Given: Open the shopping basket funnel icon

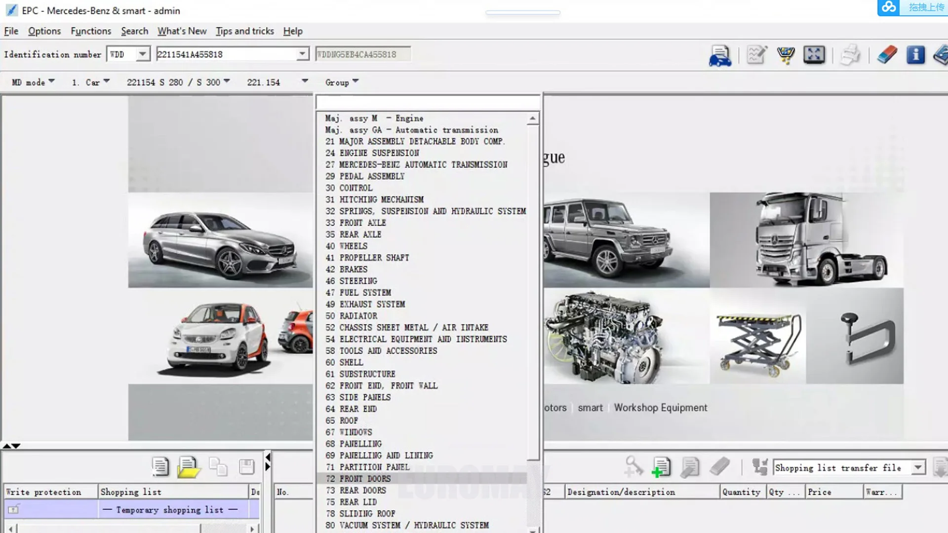Looking at the screenshot, I should coord(785,55).
